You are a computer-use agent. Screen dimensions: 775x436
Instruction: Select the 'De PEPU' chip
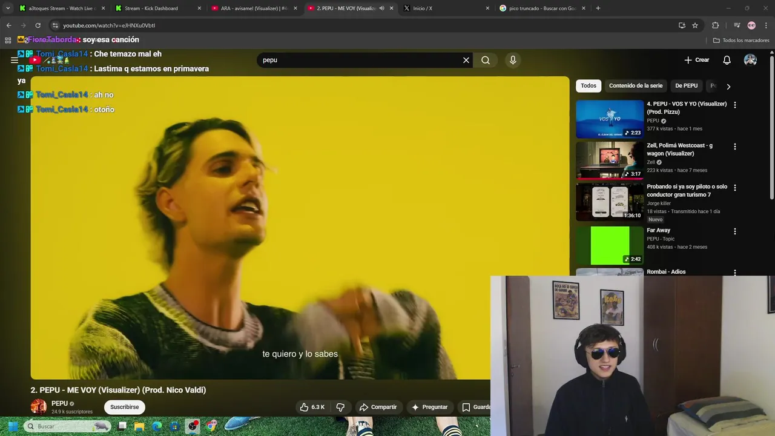point(686,86)
